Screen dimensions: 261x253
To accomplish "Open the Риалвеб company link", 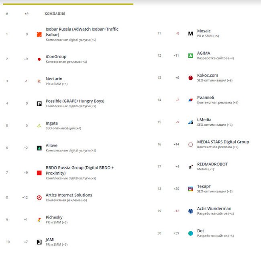I will pos(206,98).
